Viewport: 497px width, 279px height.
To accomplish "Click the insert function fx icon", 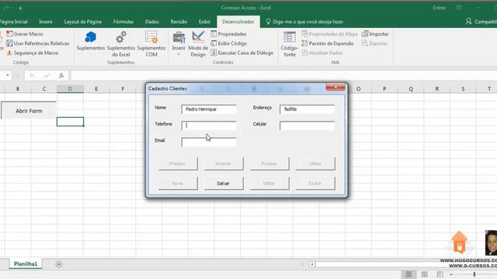I will tap(61, 75).
